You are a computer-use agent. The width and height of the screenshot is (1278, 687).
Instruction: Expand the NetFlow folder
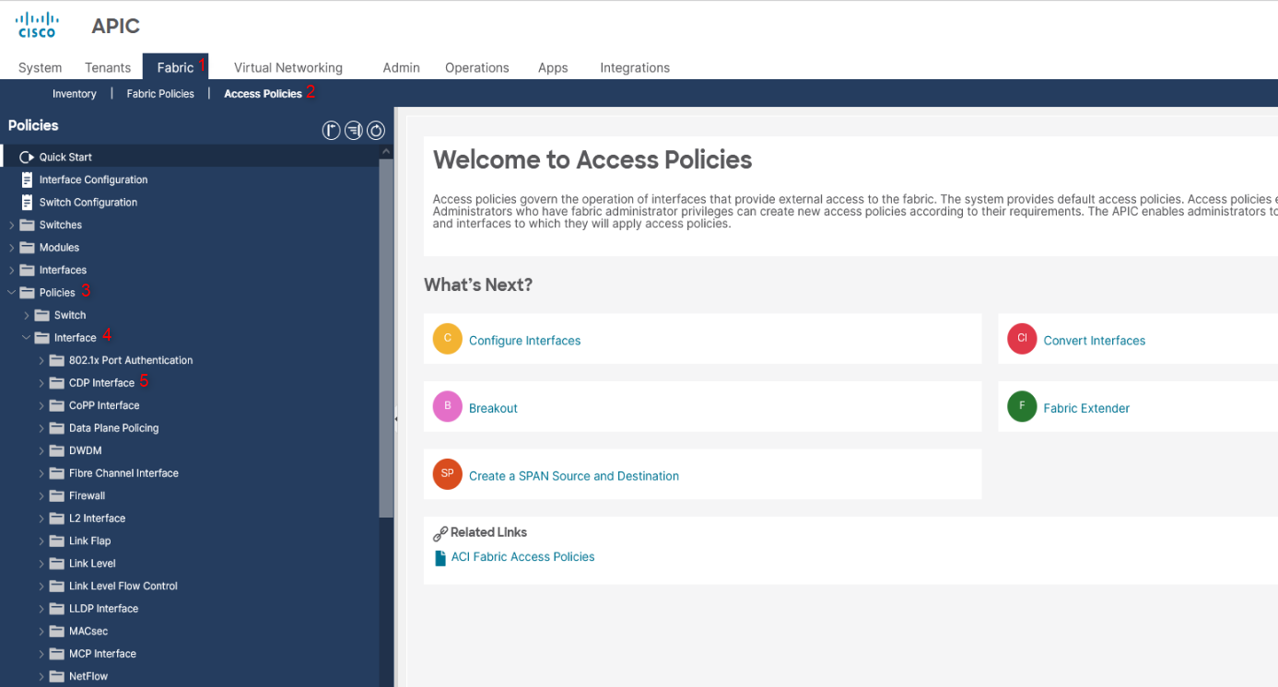tap(40, 675)
